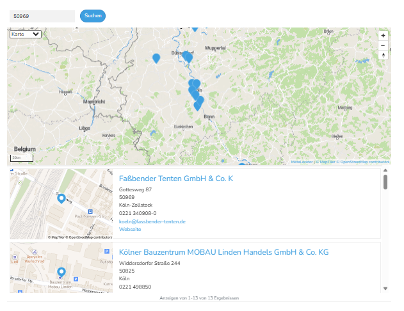Click the results list scroll down arrow
Image resolution: width=404 pixels, height=311 pixels.
point(385,289)
